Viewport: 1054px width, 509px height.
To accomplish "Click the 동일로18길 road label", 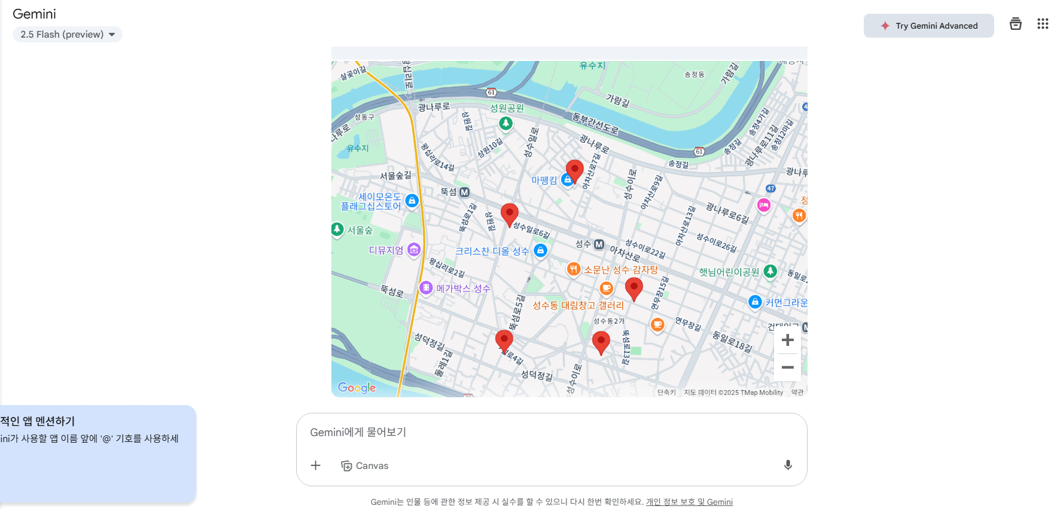I will coord(732,341).
